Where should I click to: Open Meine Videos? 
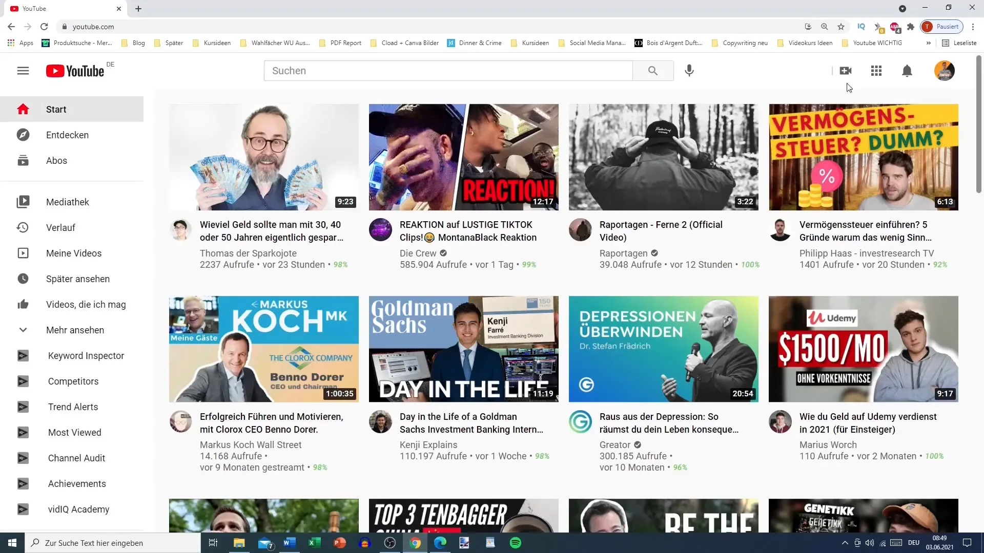coord(72,253)
